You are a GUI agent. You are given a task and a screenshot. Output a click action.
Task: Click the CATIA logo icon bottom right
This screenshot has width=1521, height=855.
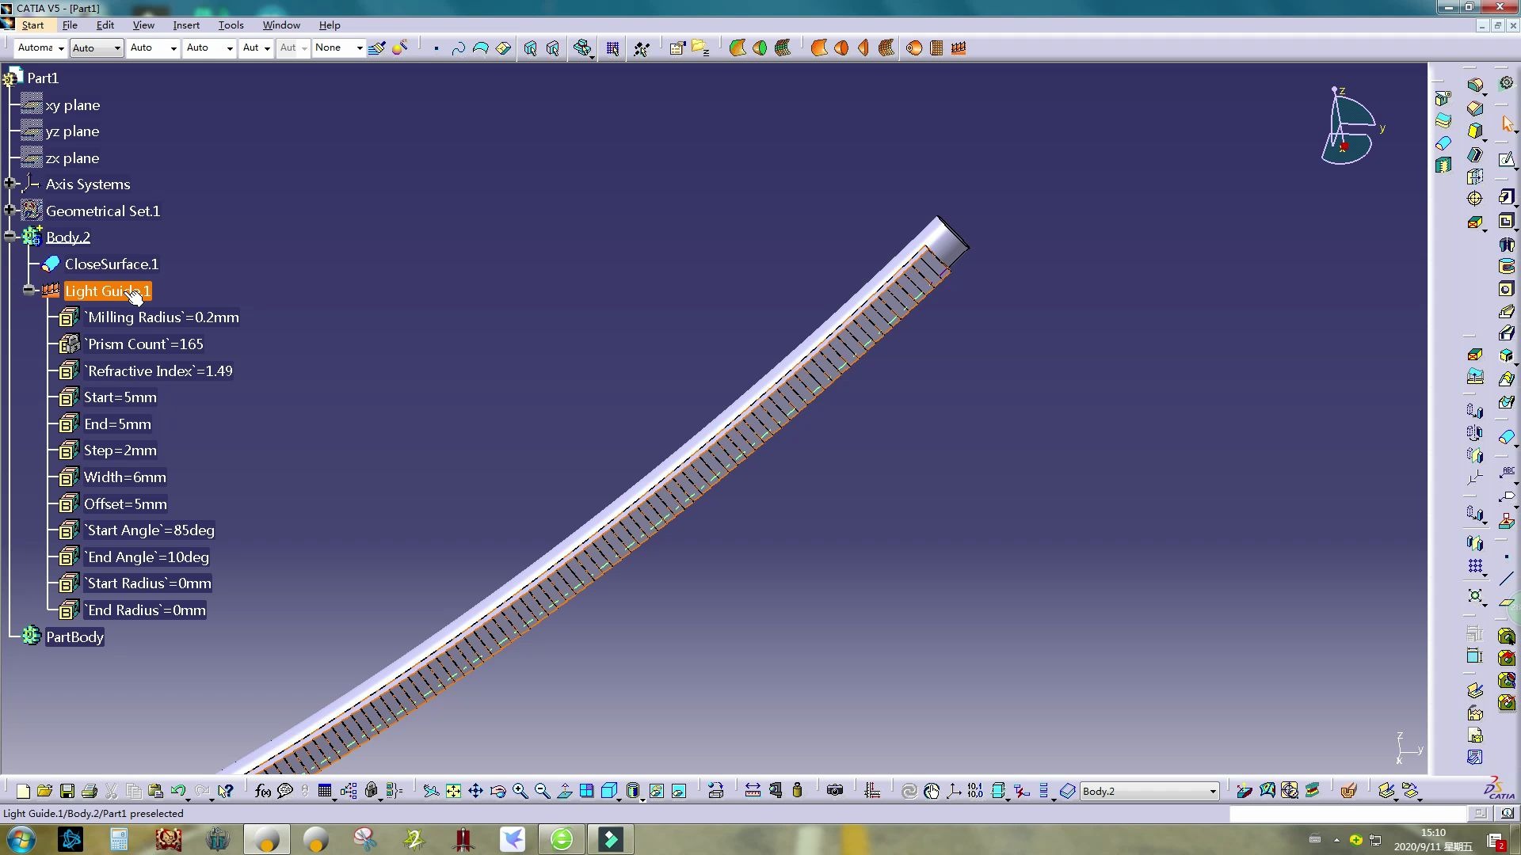point(1498,788)
